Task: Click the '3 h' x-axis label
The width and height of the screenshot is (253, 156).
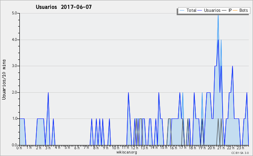Action: coord(48,148)
